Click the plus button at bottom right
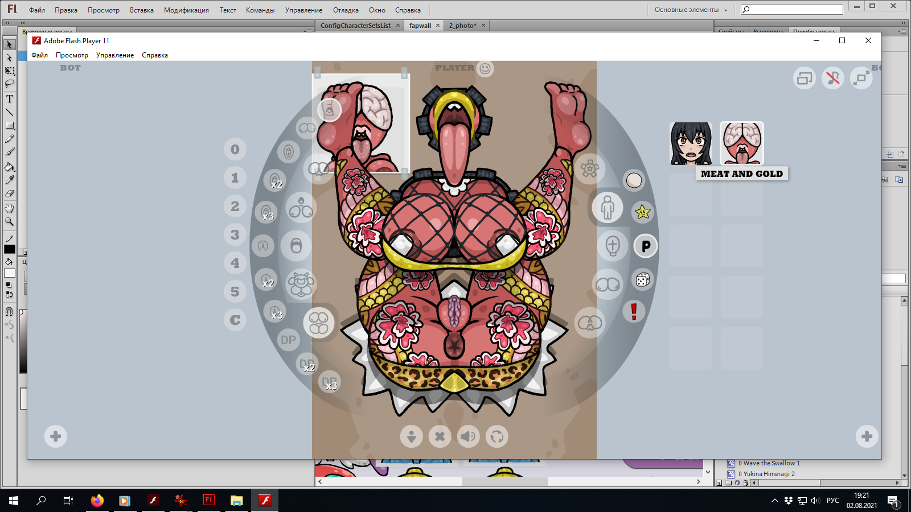The height and width of the screenshot is (512, 911). tap(867, 436)
